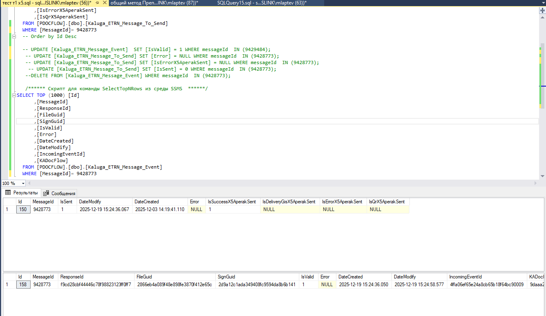The width and height of the screenshot is (546, 316).
Task: Click the editor vertical scroll up arrow
Action: (x=542, y=18)
